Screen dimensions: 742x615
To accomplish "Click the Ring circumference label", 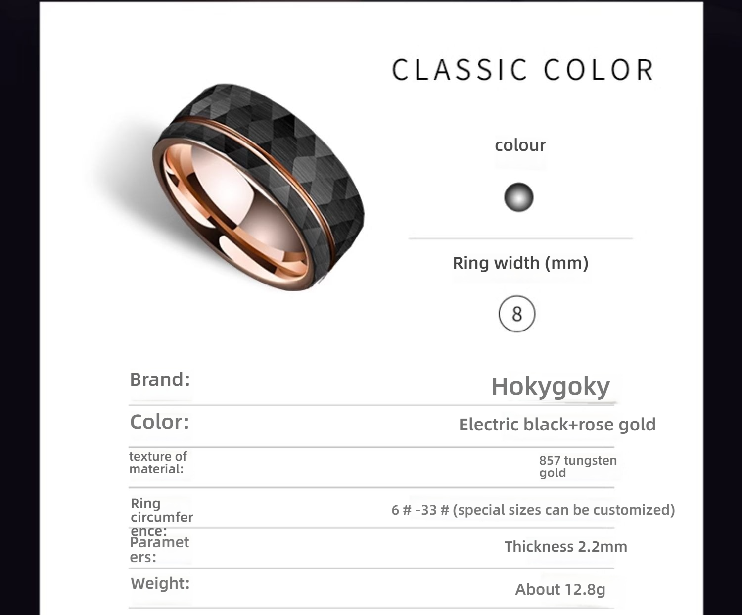I will coord(162,517).
